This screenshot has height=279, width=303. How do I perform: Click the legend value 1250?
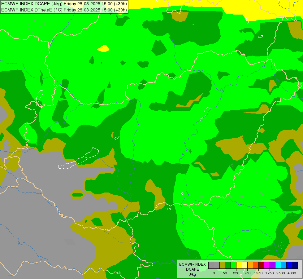pyautogui.click(x=258, y=273)
